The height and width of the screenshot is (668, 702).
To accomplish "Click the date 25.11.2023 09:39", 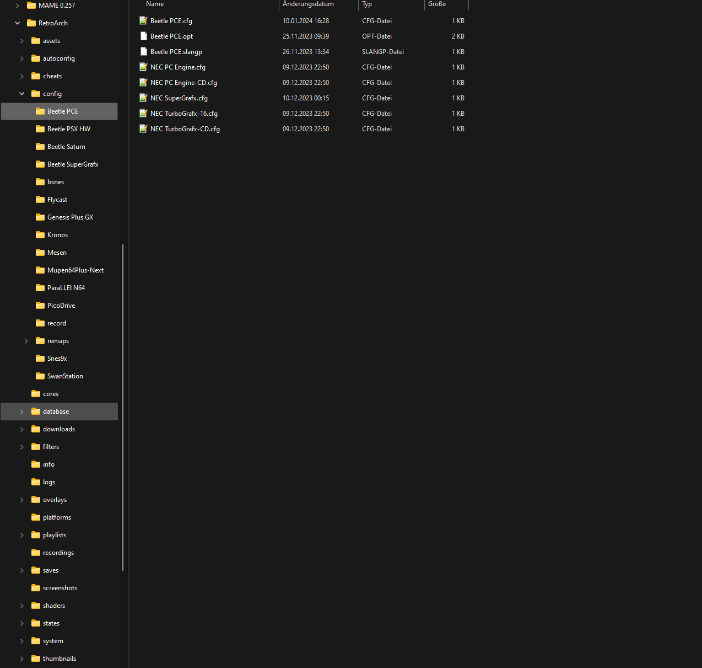I will coord(306,36).
